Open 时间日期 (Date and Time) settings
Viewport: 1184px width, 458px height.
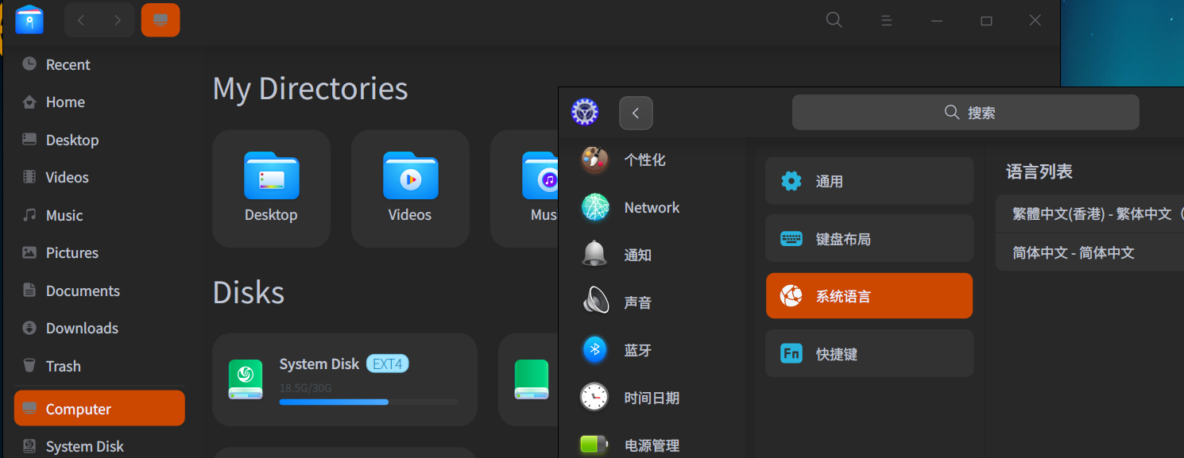click(x=595, y=398)
